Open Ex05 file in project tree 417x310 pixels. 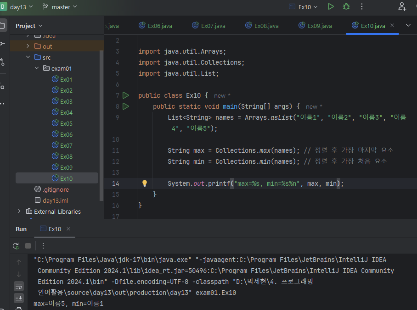(x=66, y=123)
